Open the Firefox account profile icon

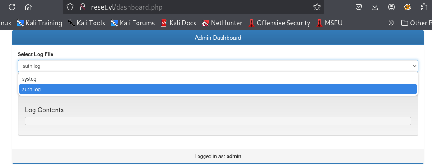391,7
